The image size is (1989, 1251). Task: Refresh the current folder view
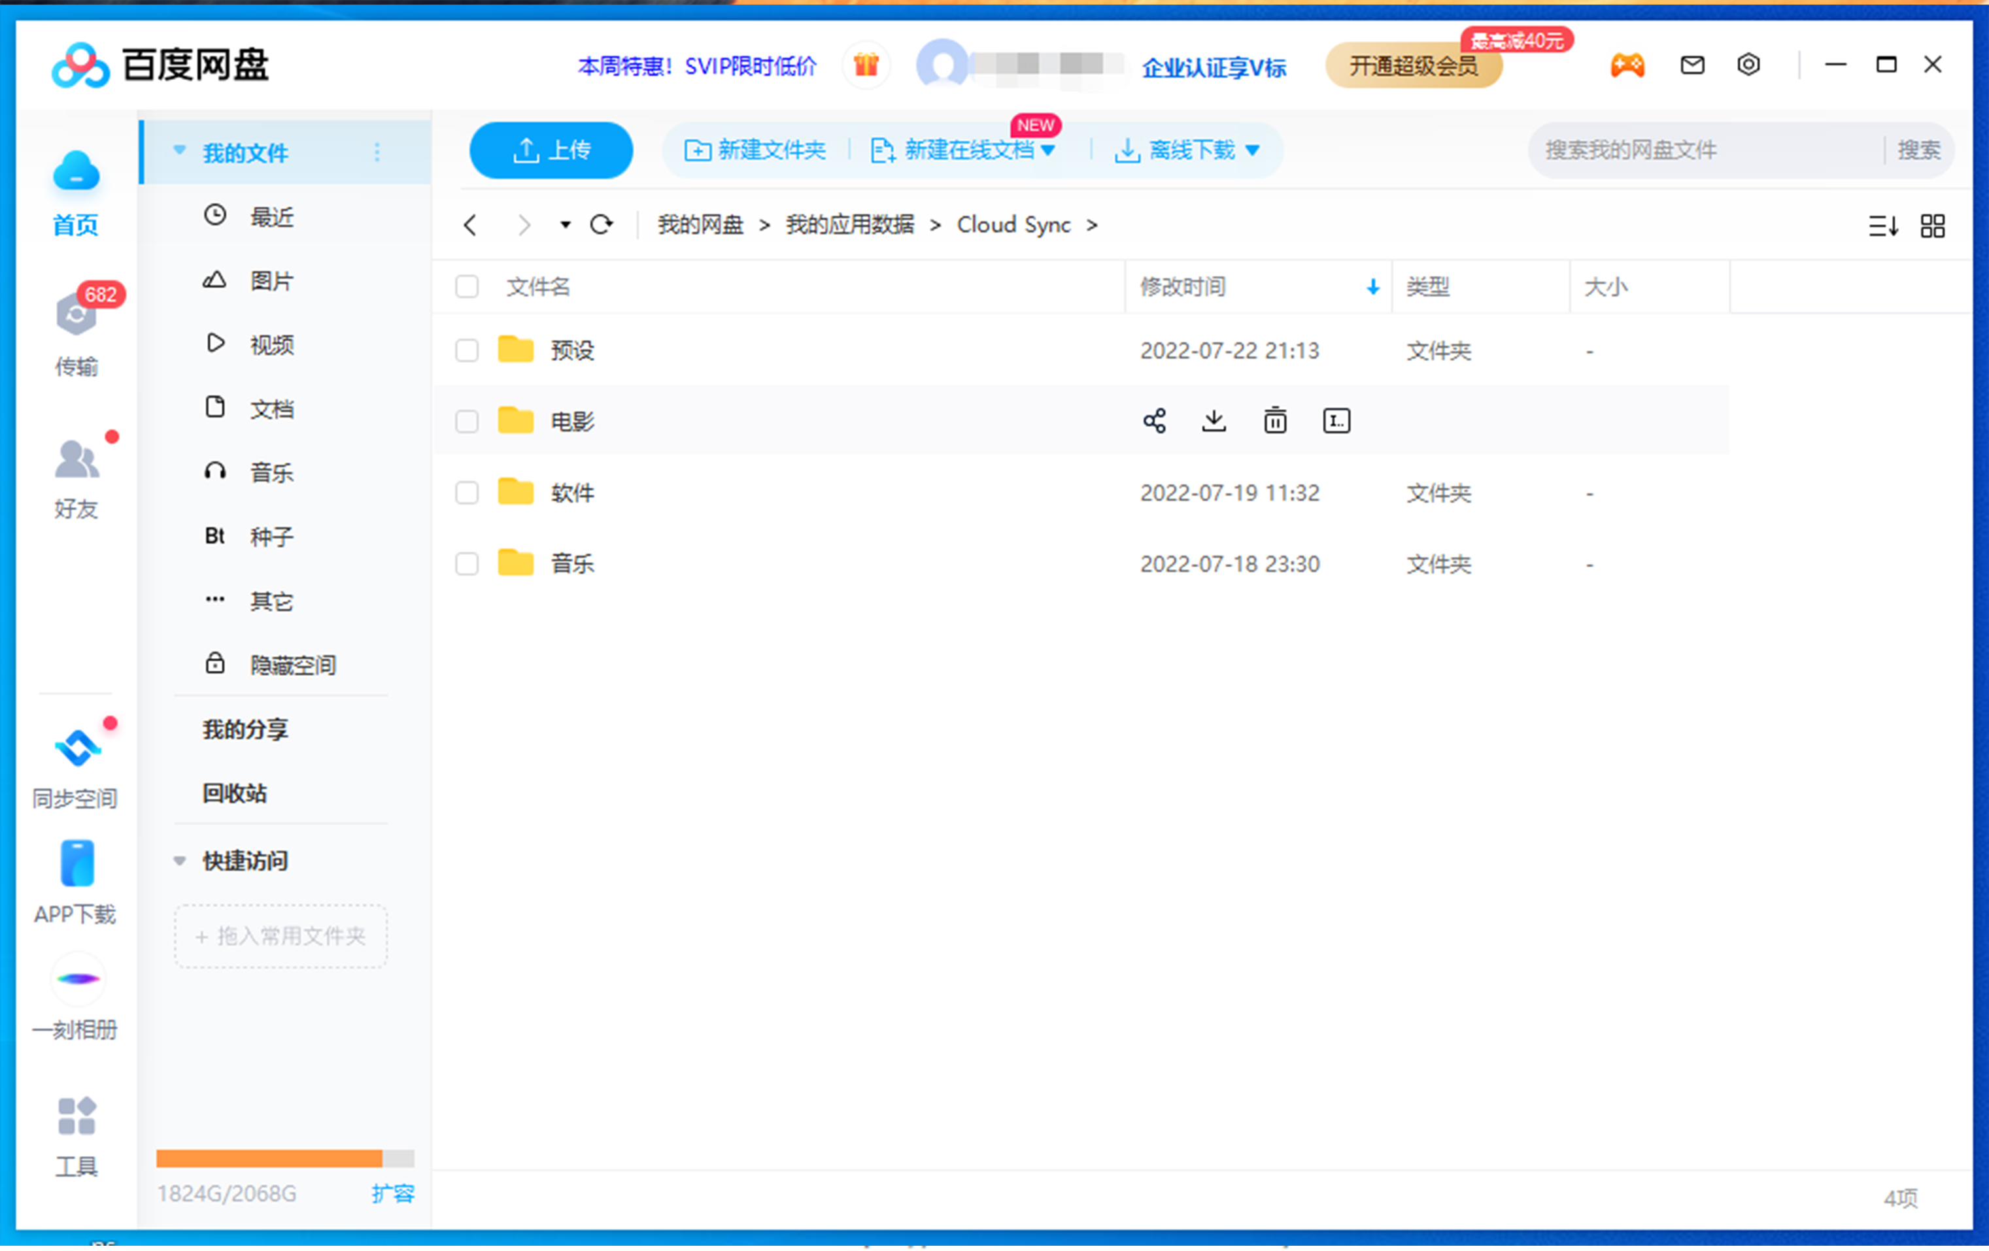point(602,224)
